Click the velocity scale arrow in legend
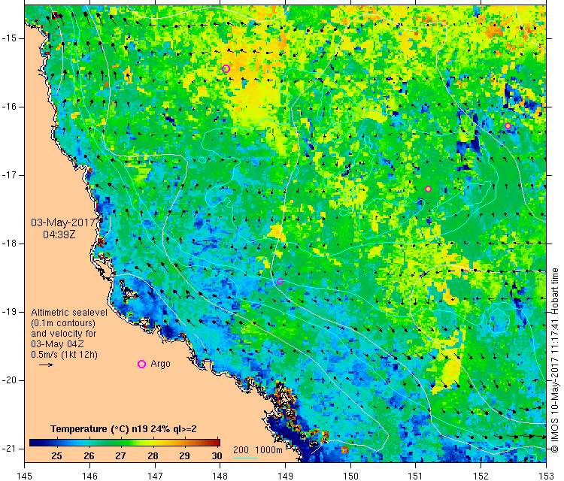The image size is (564, 481). click(46, 365)
